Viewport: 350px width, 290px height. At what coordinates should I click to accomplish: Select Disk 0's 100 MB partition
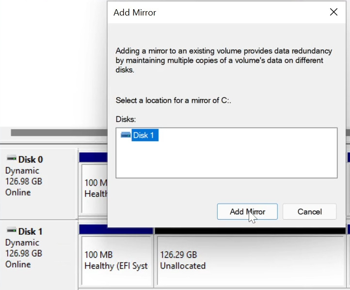click(94, 188)
